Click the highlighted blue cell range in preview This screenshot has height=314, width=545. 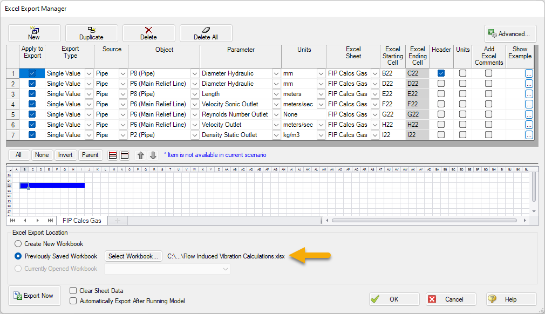(x=51, y=186)
